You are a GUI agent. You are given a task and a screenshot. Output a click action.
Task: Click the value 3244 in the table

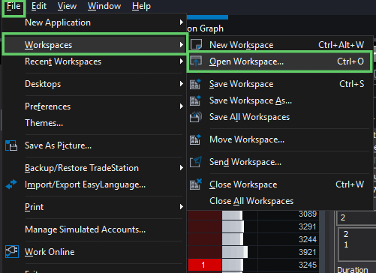tap(308, 239)
